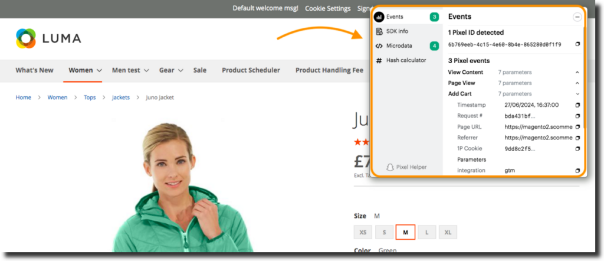
Task: Expand the View Content event parameters
Action: pos(577,72)
